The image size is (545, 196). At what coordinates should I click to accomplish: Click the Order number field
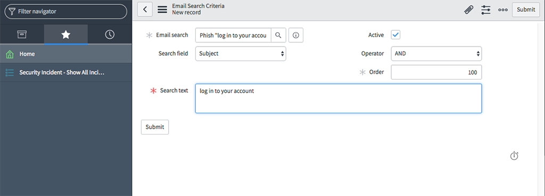pos(436,72)
